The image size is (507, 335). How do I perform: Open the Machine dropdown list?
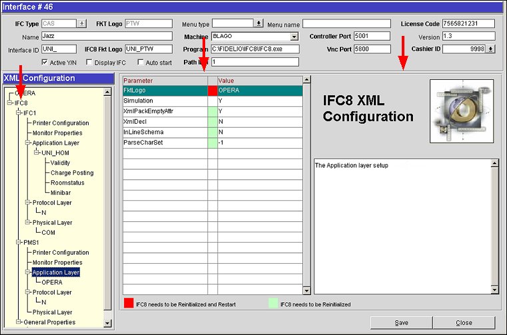294,37
